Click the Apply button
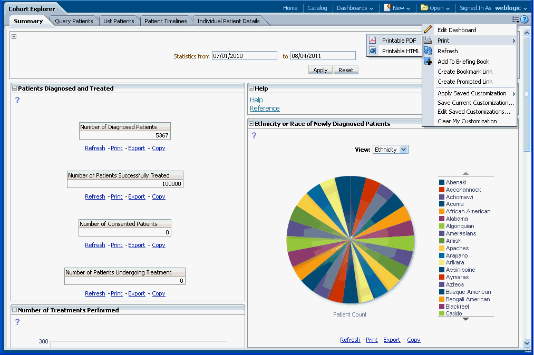This screenshot has height=355, width=534. pos(320,70)
